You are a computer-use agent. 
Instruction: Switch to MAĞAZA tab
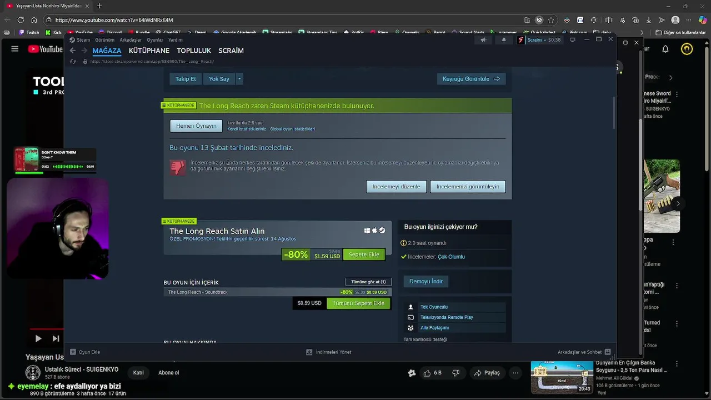click(x=107, y=51)
